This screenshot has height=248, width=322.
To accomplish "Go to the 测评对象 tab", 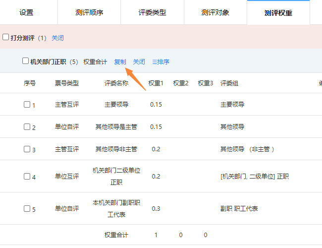I will 215,12.
